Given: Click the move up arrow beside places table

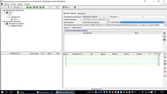Looking at the screenshot, I should pyautogui.click(x=165, y=54).
